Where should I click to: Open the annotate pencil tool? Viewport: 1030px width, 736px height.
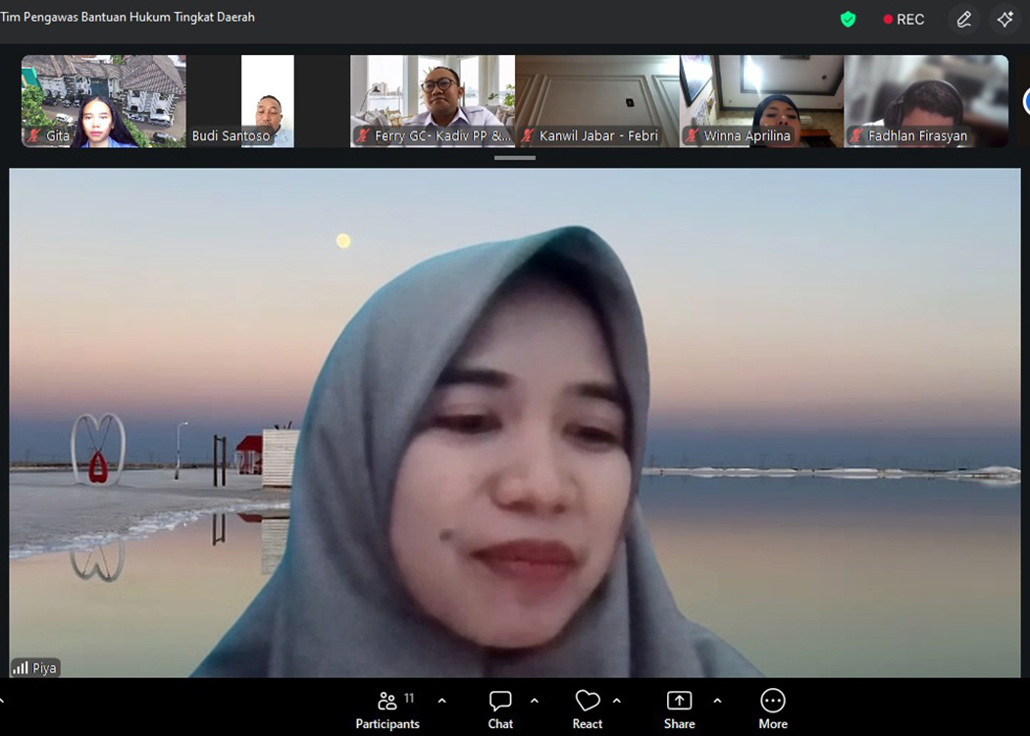click(x=964, y=20)
